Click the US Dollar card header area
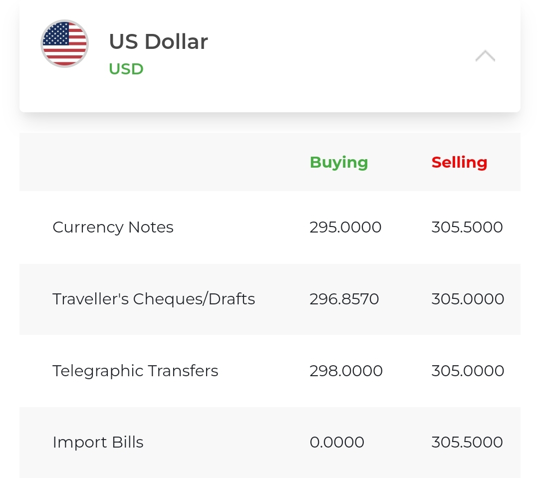The width and height of the screenshot is (539, 478). pyautogui.click(x=270, y=56)
